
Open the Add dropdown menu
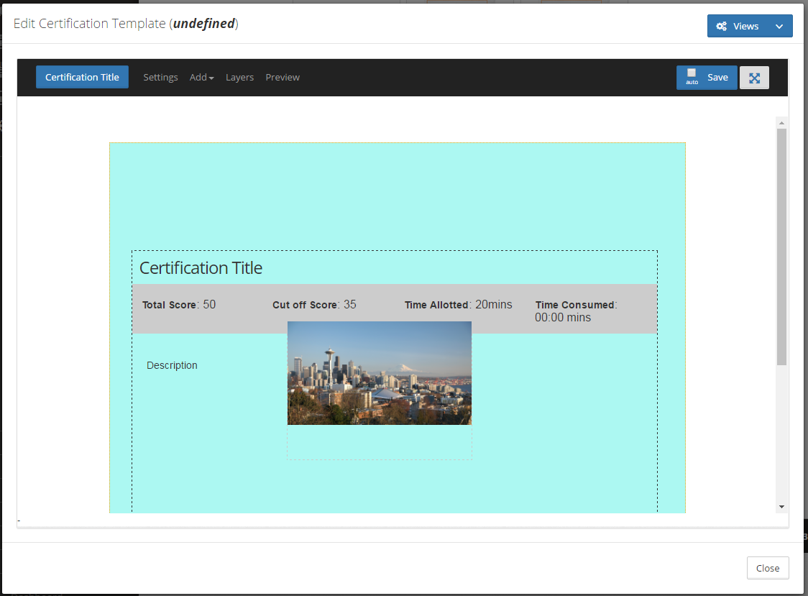(201, 78)
